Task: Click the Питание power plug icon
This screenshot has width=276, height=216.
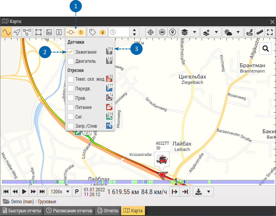Action: 109,107
